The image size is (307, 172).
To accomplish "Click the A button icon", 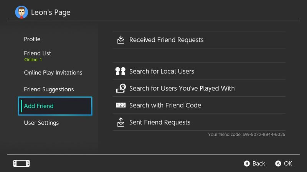I will click(x=278, y=164).
